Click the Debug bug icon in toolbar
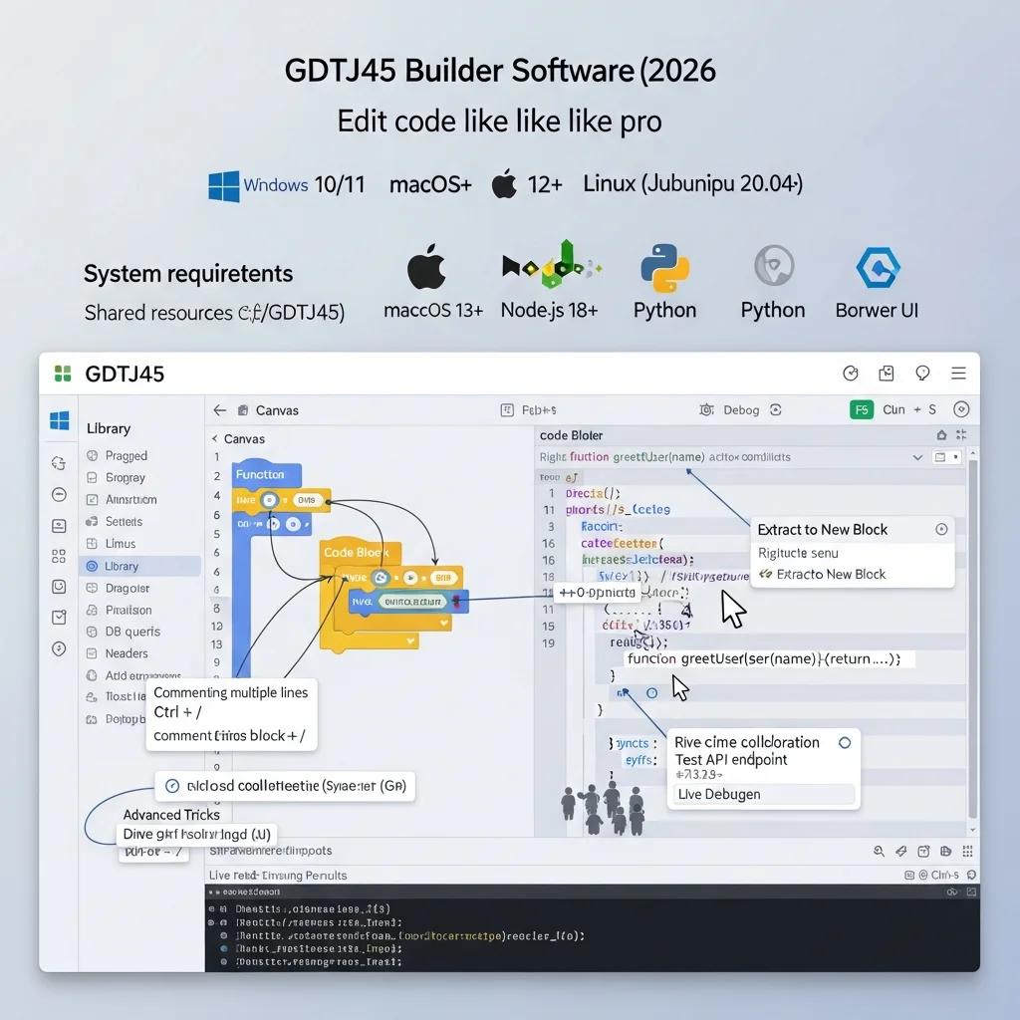The width and height of the screenshot is (1020, 1020). coord(706,409)
